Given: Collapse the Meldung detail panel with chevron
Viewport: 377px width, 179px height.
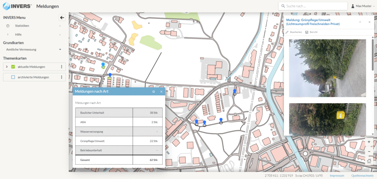Looking at the screenshot, I should point(360,22).
